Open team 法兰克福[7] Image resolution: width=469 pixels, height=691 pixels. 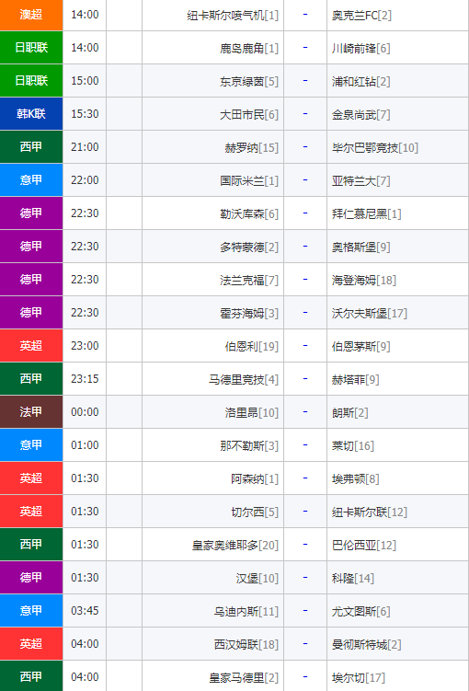(249, 280)
